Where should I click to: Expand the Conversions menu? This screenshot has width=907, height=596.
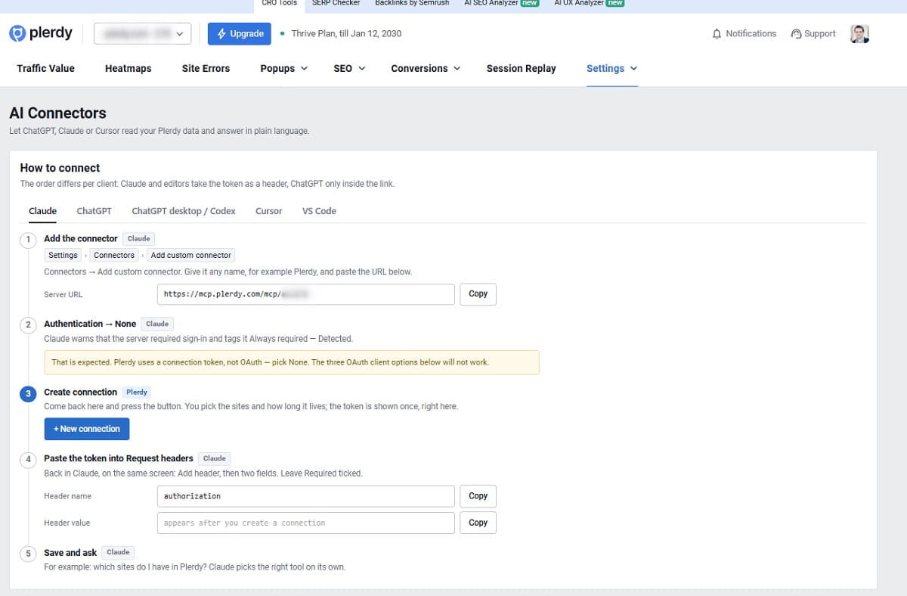[x=426, y=68]
